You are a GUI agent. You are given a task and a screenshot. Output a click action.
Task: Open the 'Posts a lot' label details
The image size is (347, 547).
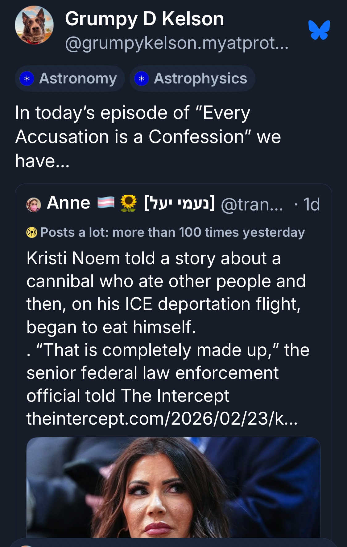[172, 232]
